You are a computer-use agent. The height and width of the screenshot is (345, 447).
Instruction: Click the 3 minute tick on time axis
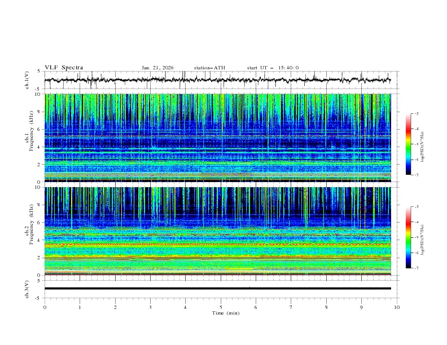[150, 307]
